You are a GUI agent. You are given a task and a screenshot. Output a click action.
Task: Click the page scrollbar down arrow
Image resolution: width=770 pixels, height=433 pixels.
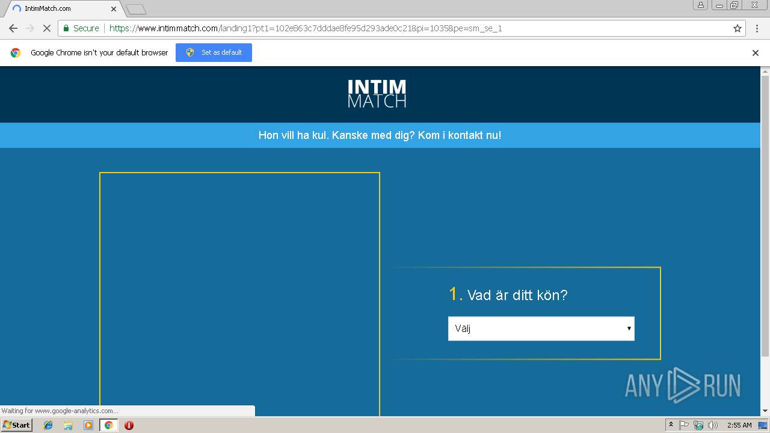(765, 411)
